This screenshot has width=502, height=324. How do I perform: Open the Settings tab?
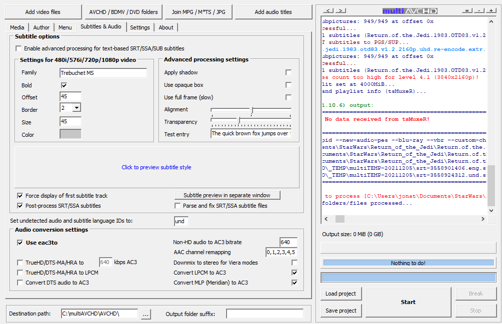click(x=140, y=28)
